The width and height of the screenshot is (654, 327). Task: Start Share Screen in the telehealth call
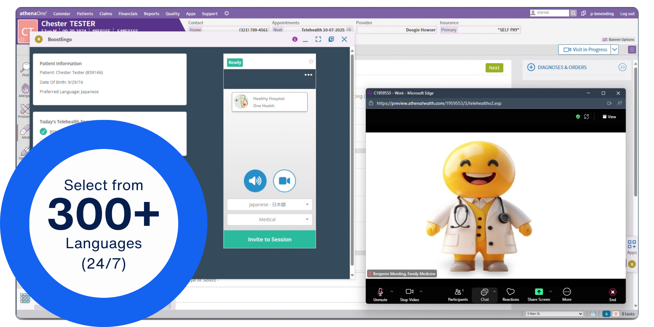click(538, 294)
